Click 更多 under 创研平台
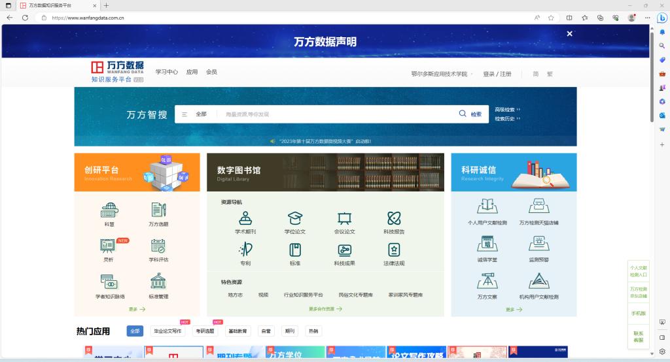Viewport: 670px width, 362px height. (137, 309)
